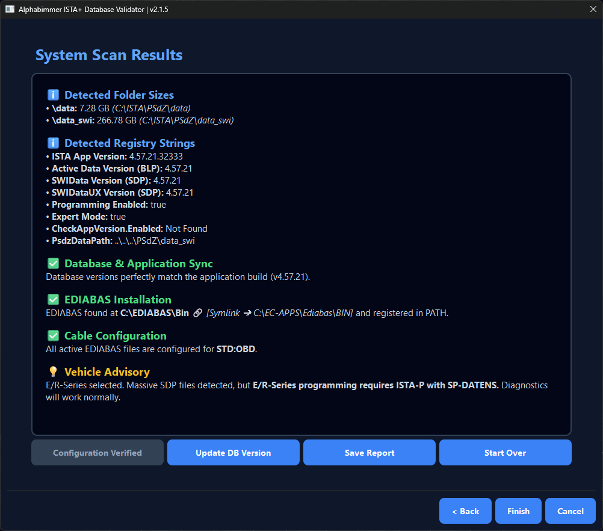Select the EDIABAS Installation heading
Screen dimensions: 603x531
[118, 299]
